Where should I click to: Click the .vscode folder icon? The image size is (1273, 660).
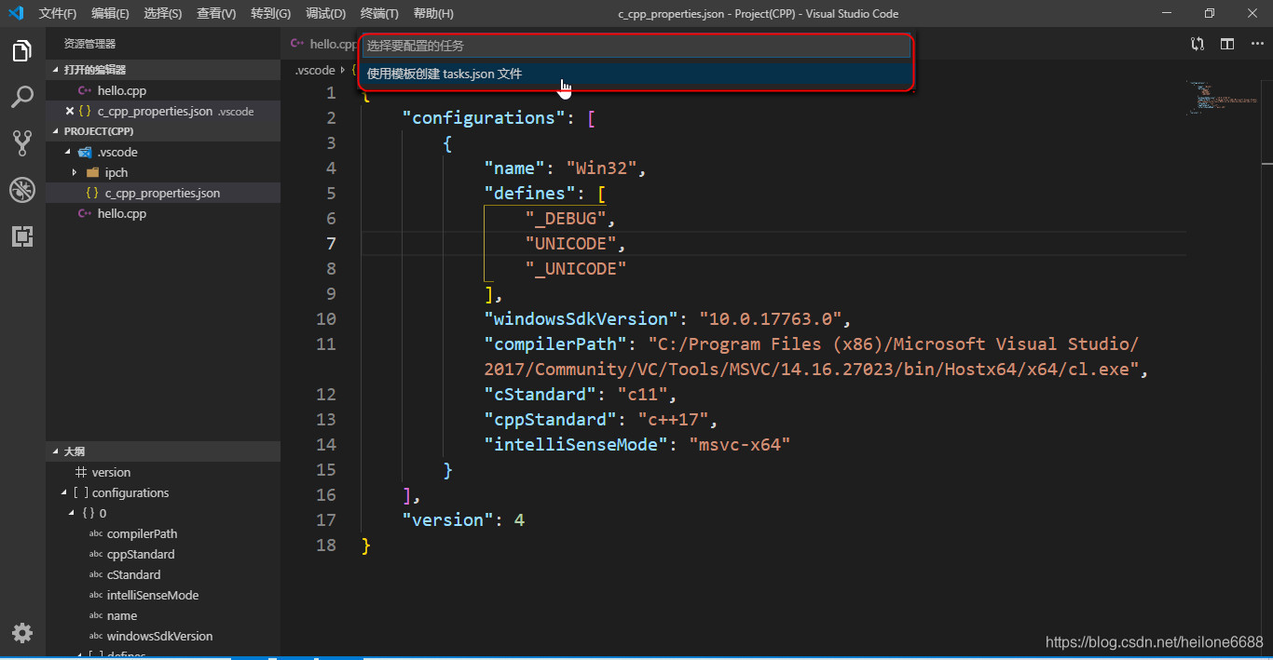tap(85, 152)
